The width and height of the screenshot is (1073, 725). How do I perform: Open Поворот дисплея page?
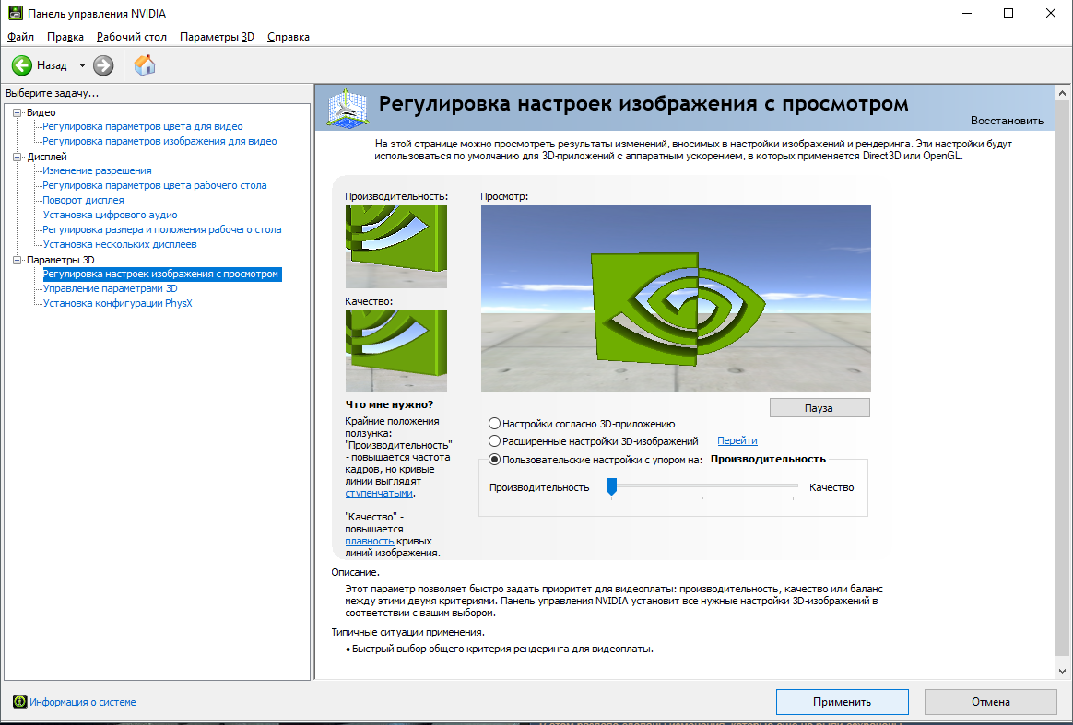click(84, 201)
